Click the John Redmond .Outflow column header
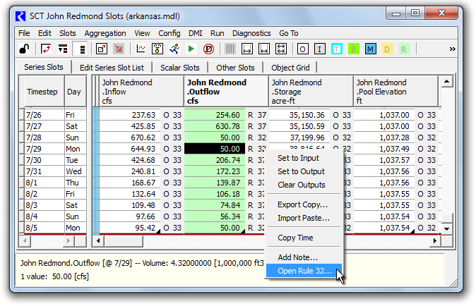Image resolution: width=476 pixels, height=306 pixels. [x=226, y=91]
